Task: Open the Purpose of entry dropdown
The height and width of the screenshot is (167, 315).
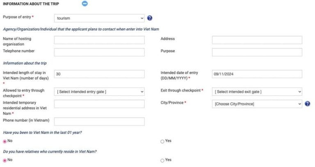Action: (99, 18)
